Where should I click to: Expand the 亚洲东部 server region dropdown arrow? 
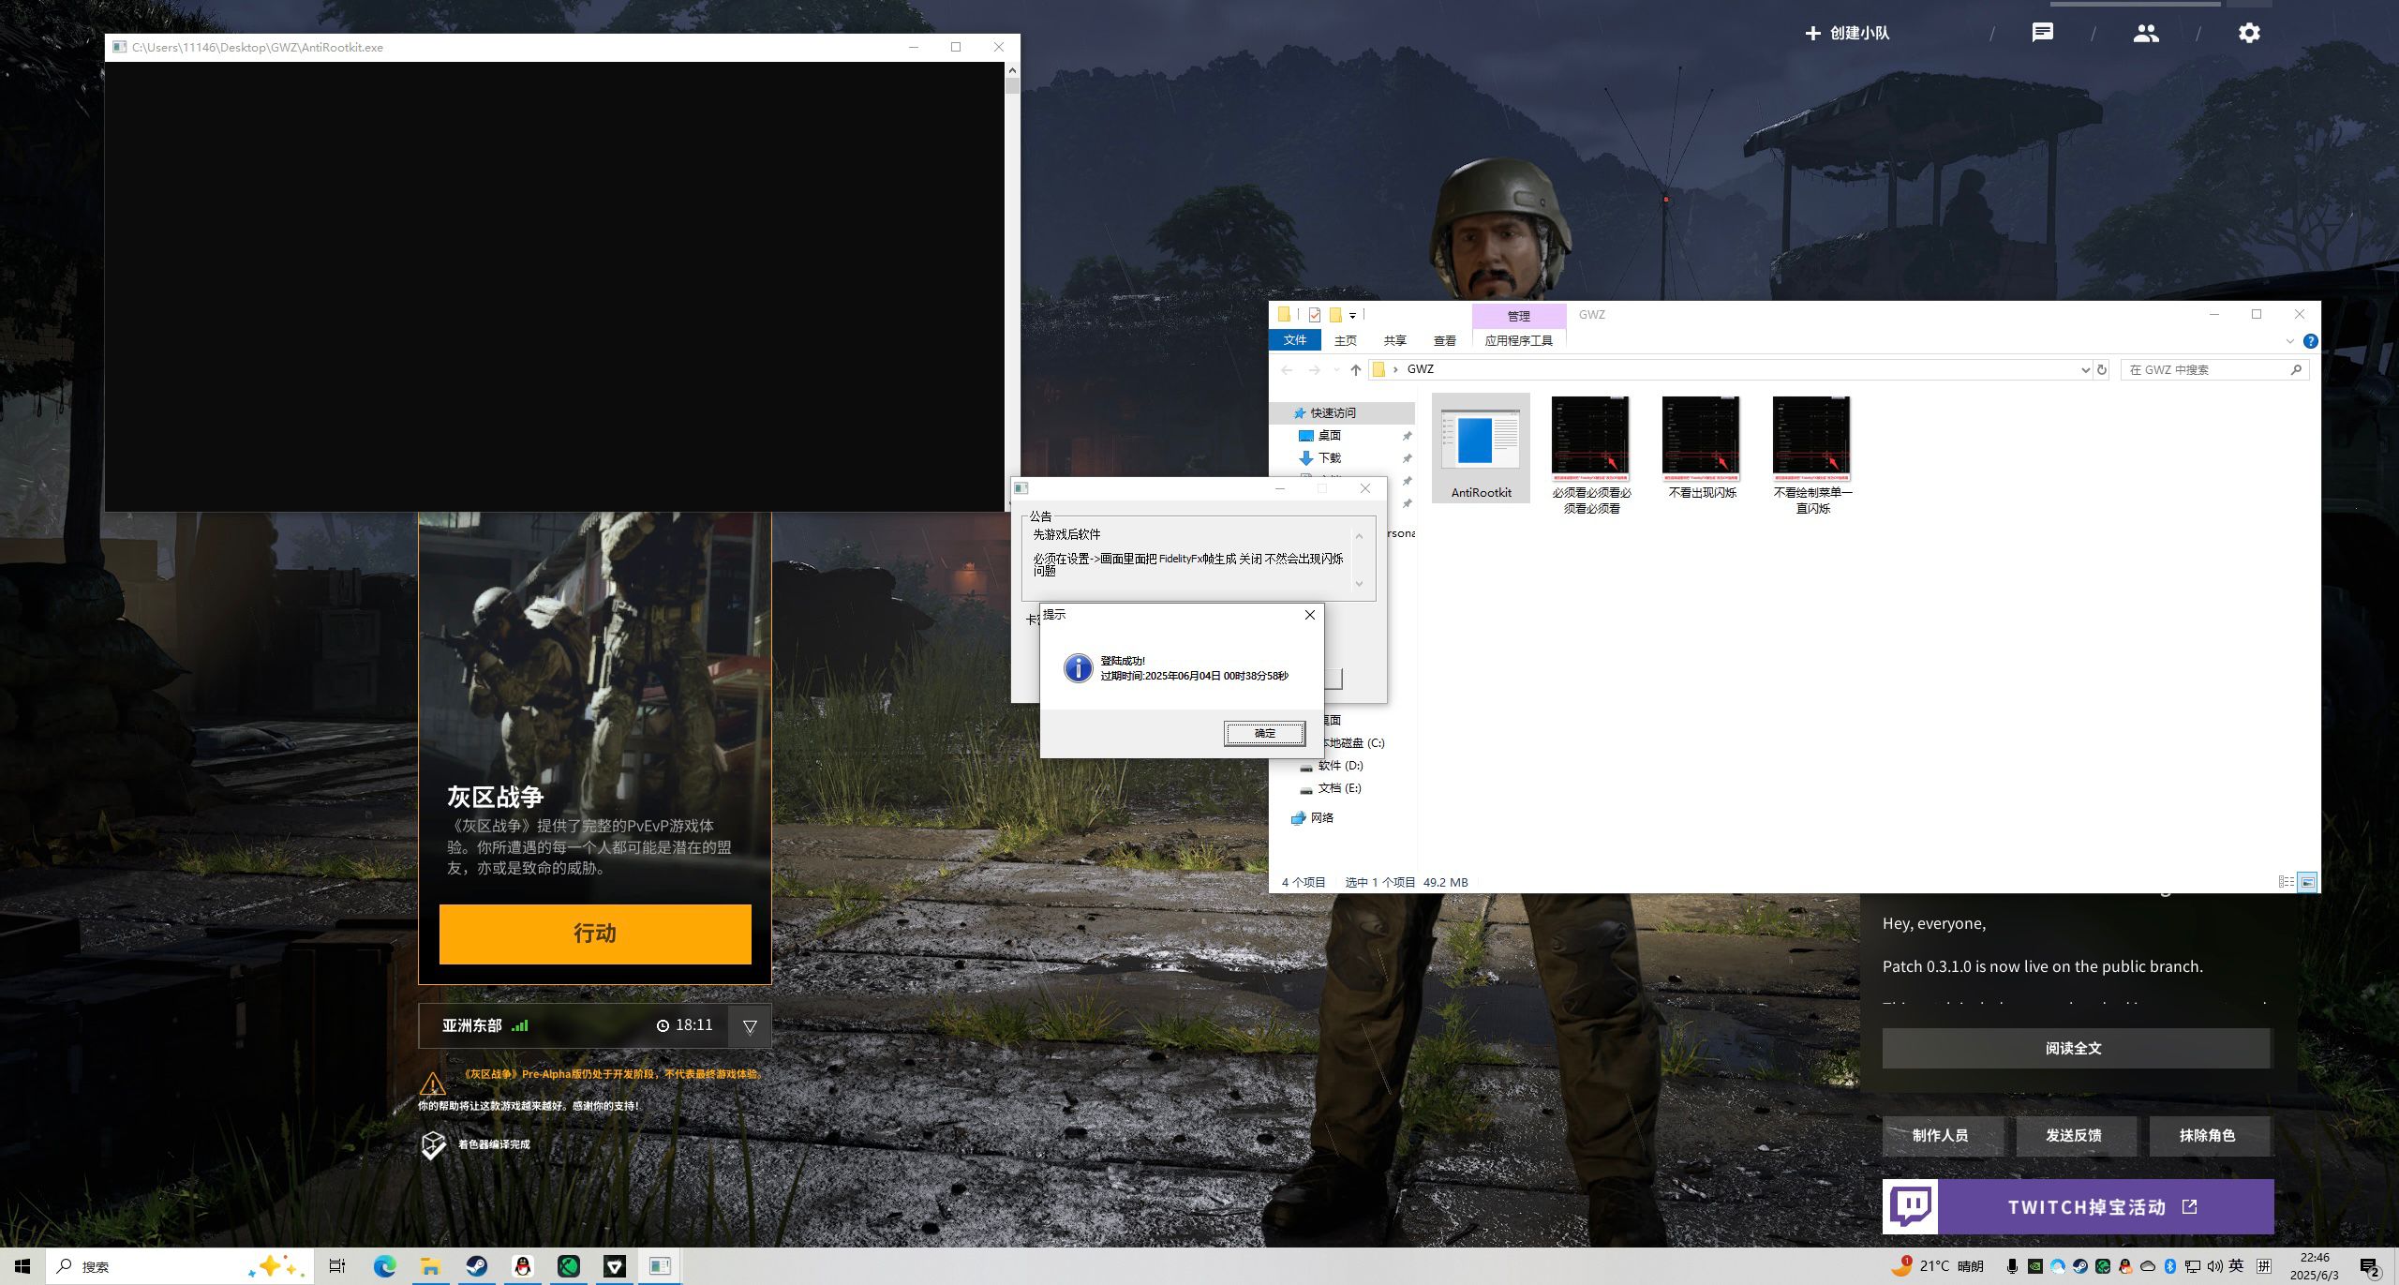(x=750, y=1026)
